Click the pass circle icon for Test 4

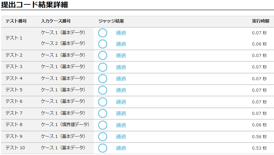(102, 79)
